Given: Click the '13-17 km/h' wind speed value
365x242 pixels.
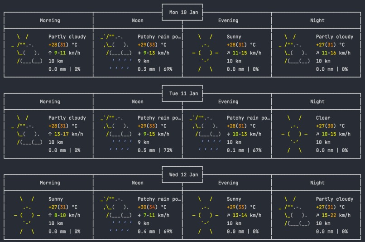Looking at the screenshot, I should 68,134.
